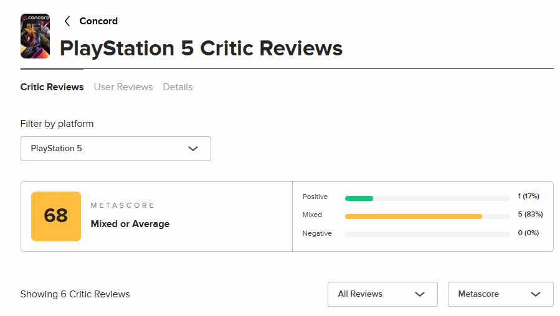Image resolution: width=560 pixels, height=316 pixels.
Task: Select the Critic Reviews tab
Action: 52,87
